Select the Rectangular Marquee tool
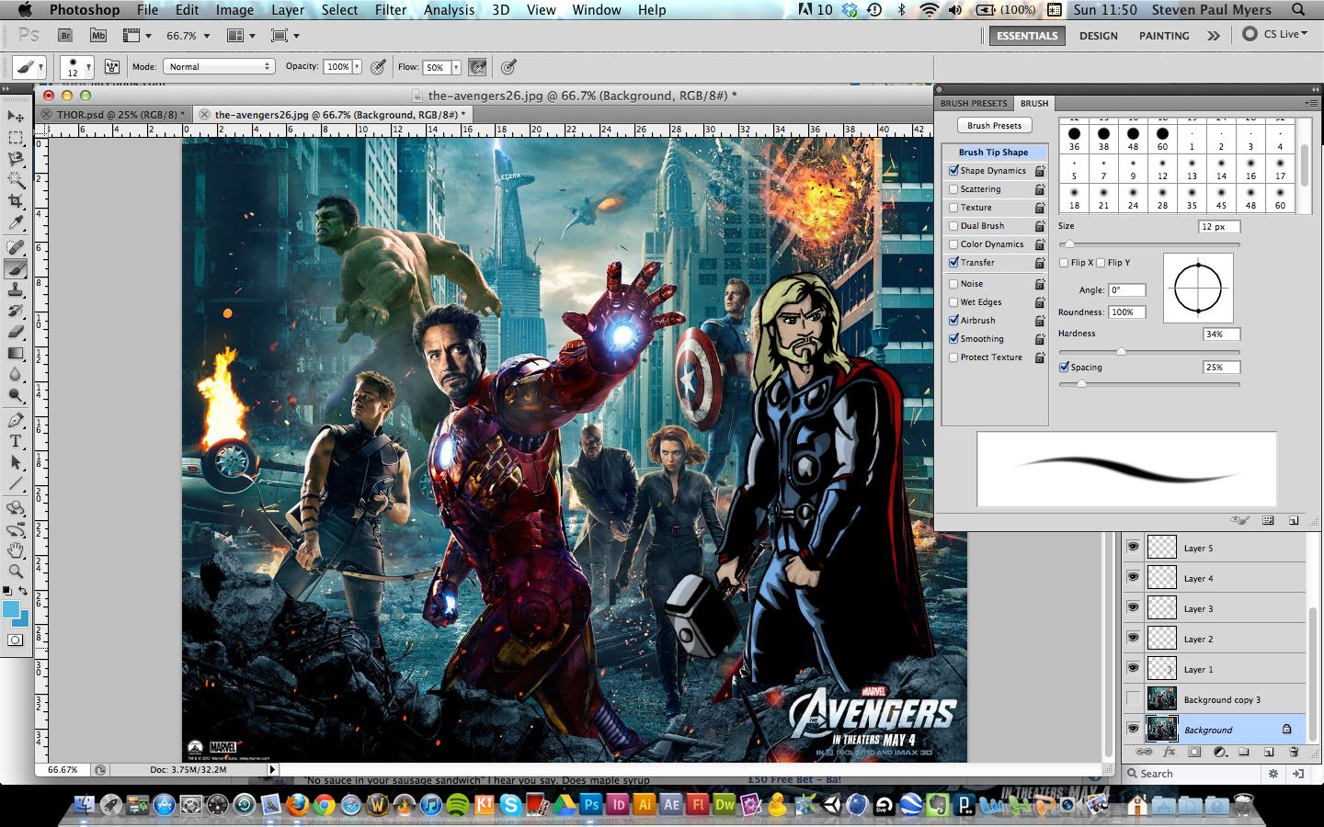This screenshot has width=1324, height=827. 16,138
